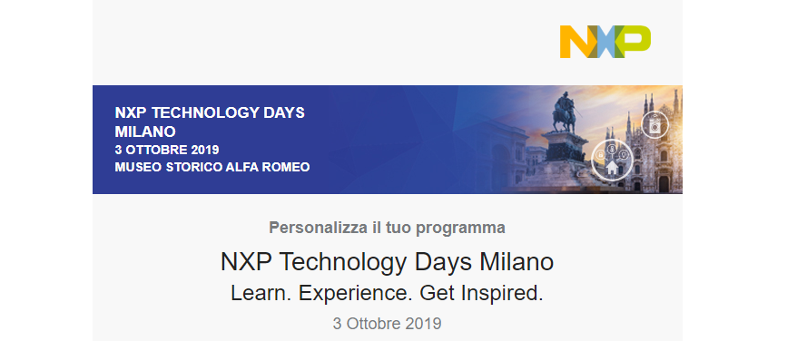Click the microphone icon above the house

tap(612, 149)
